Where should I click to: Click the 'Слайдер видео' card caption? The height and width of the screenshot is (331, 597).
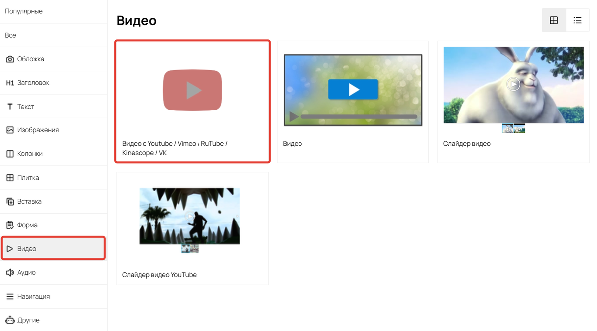(467, 144)
